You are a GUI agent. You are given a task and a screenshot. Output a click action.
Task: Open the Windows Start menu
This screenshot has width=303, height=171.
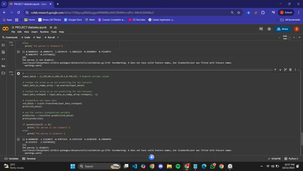pyautogui.click(x=73, y=167)
